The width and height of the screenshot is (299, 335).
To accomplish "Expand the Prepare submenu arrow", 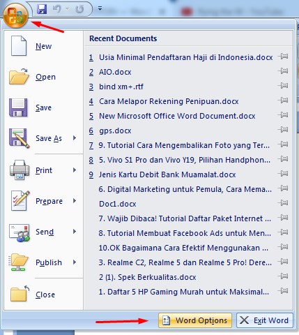I will (75, 200).
